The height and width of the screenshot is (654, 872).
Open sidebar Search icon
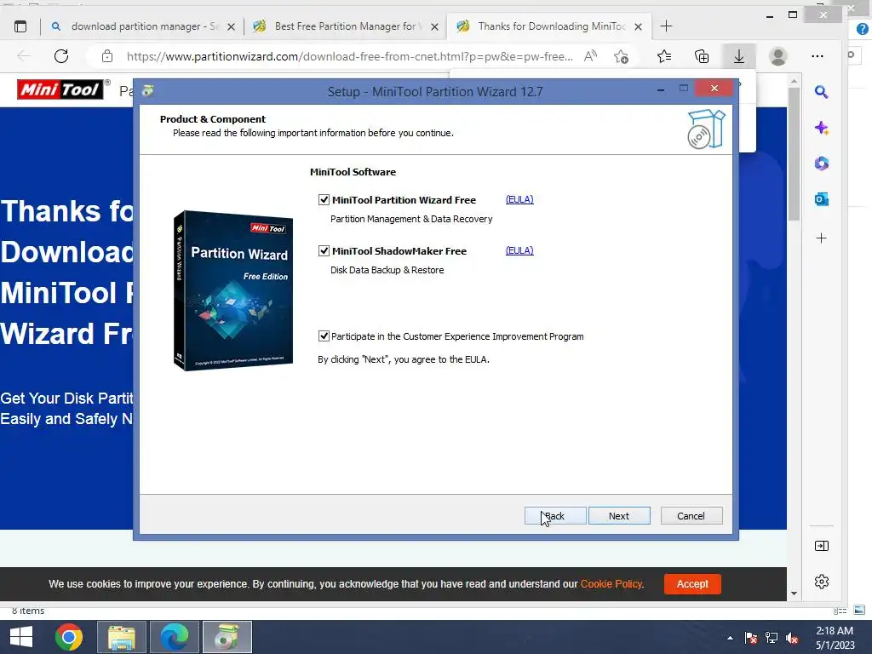822,92
